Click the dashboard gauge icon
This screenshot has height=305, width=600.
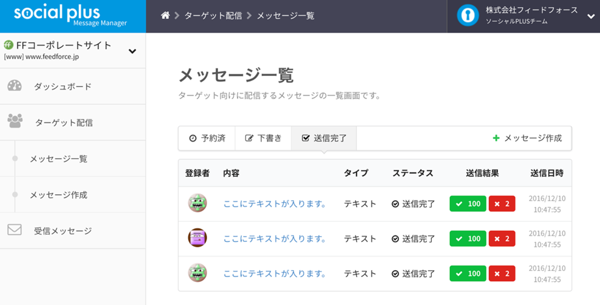(x=15, y=86)
